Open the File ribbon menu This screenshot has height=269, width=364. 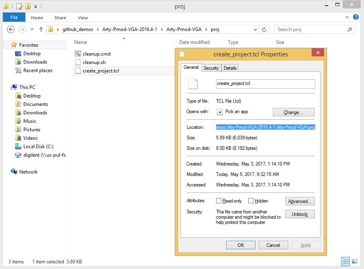(14, 17)
